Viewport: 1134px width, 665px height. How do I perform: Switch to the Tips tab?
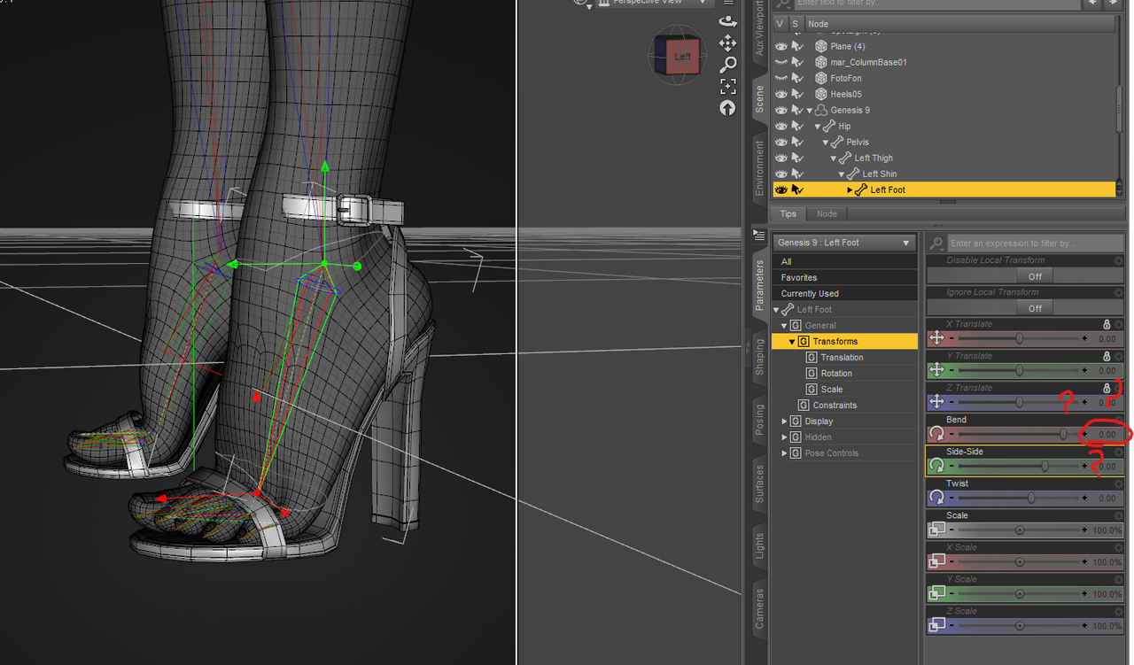788,213
